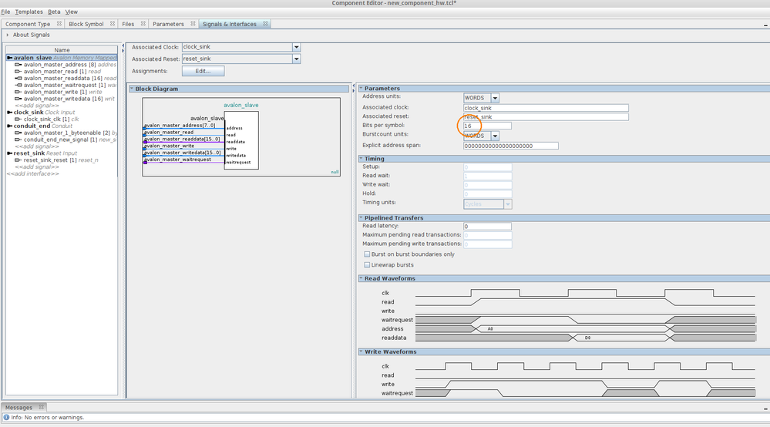Toggle the Linewrap bursts checkbox
The height and width of the screenshot is (427, 770).
(x=366, y=264)
